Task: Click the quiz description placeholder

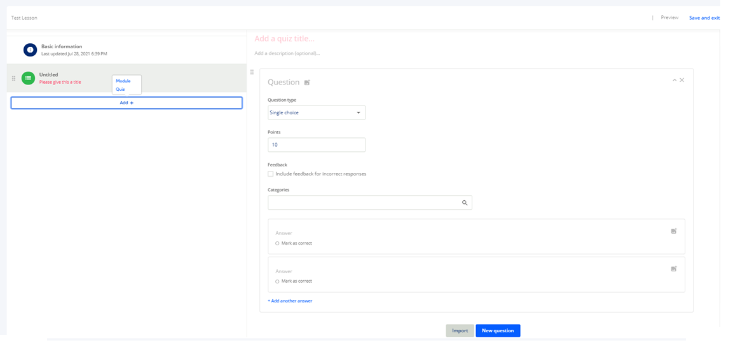Action: click(x=287, y=53)
